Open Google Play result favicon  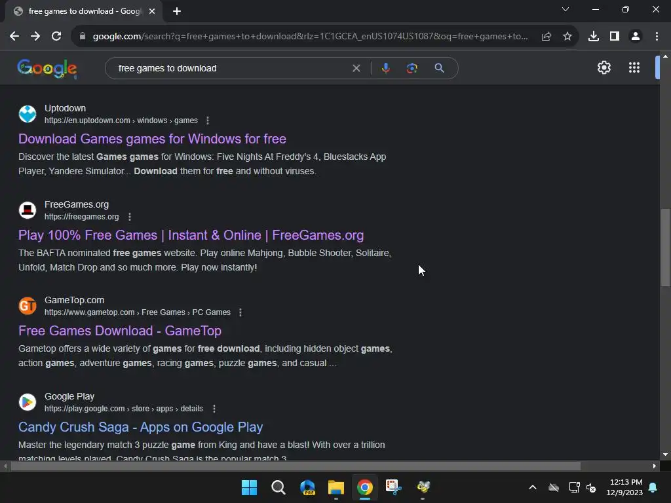tap(28, 402)
